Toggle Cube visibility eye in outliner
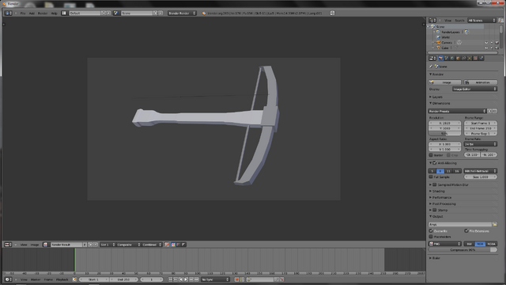Screen dimensions: 506x285 tap(486, 47)
